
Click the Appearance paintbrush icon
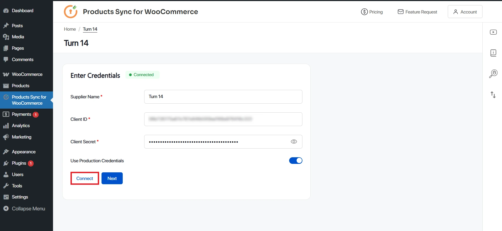6,152
